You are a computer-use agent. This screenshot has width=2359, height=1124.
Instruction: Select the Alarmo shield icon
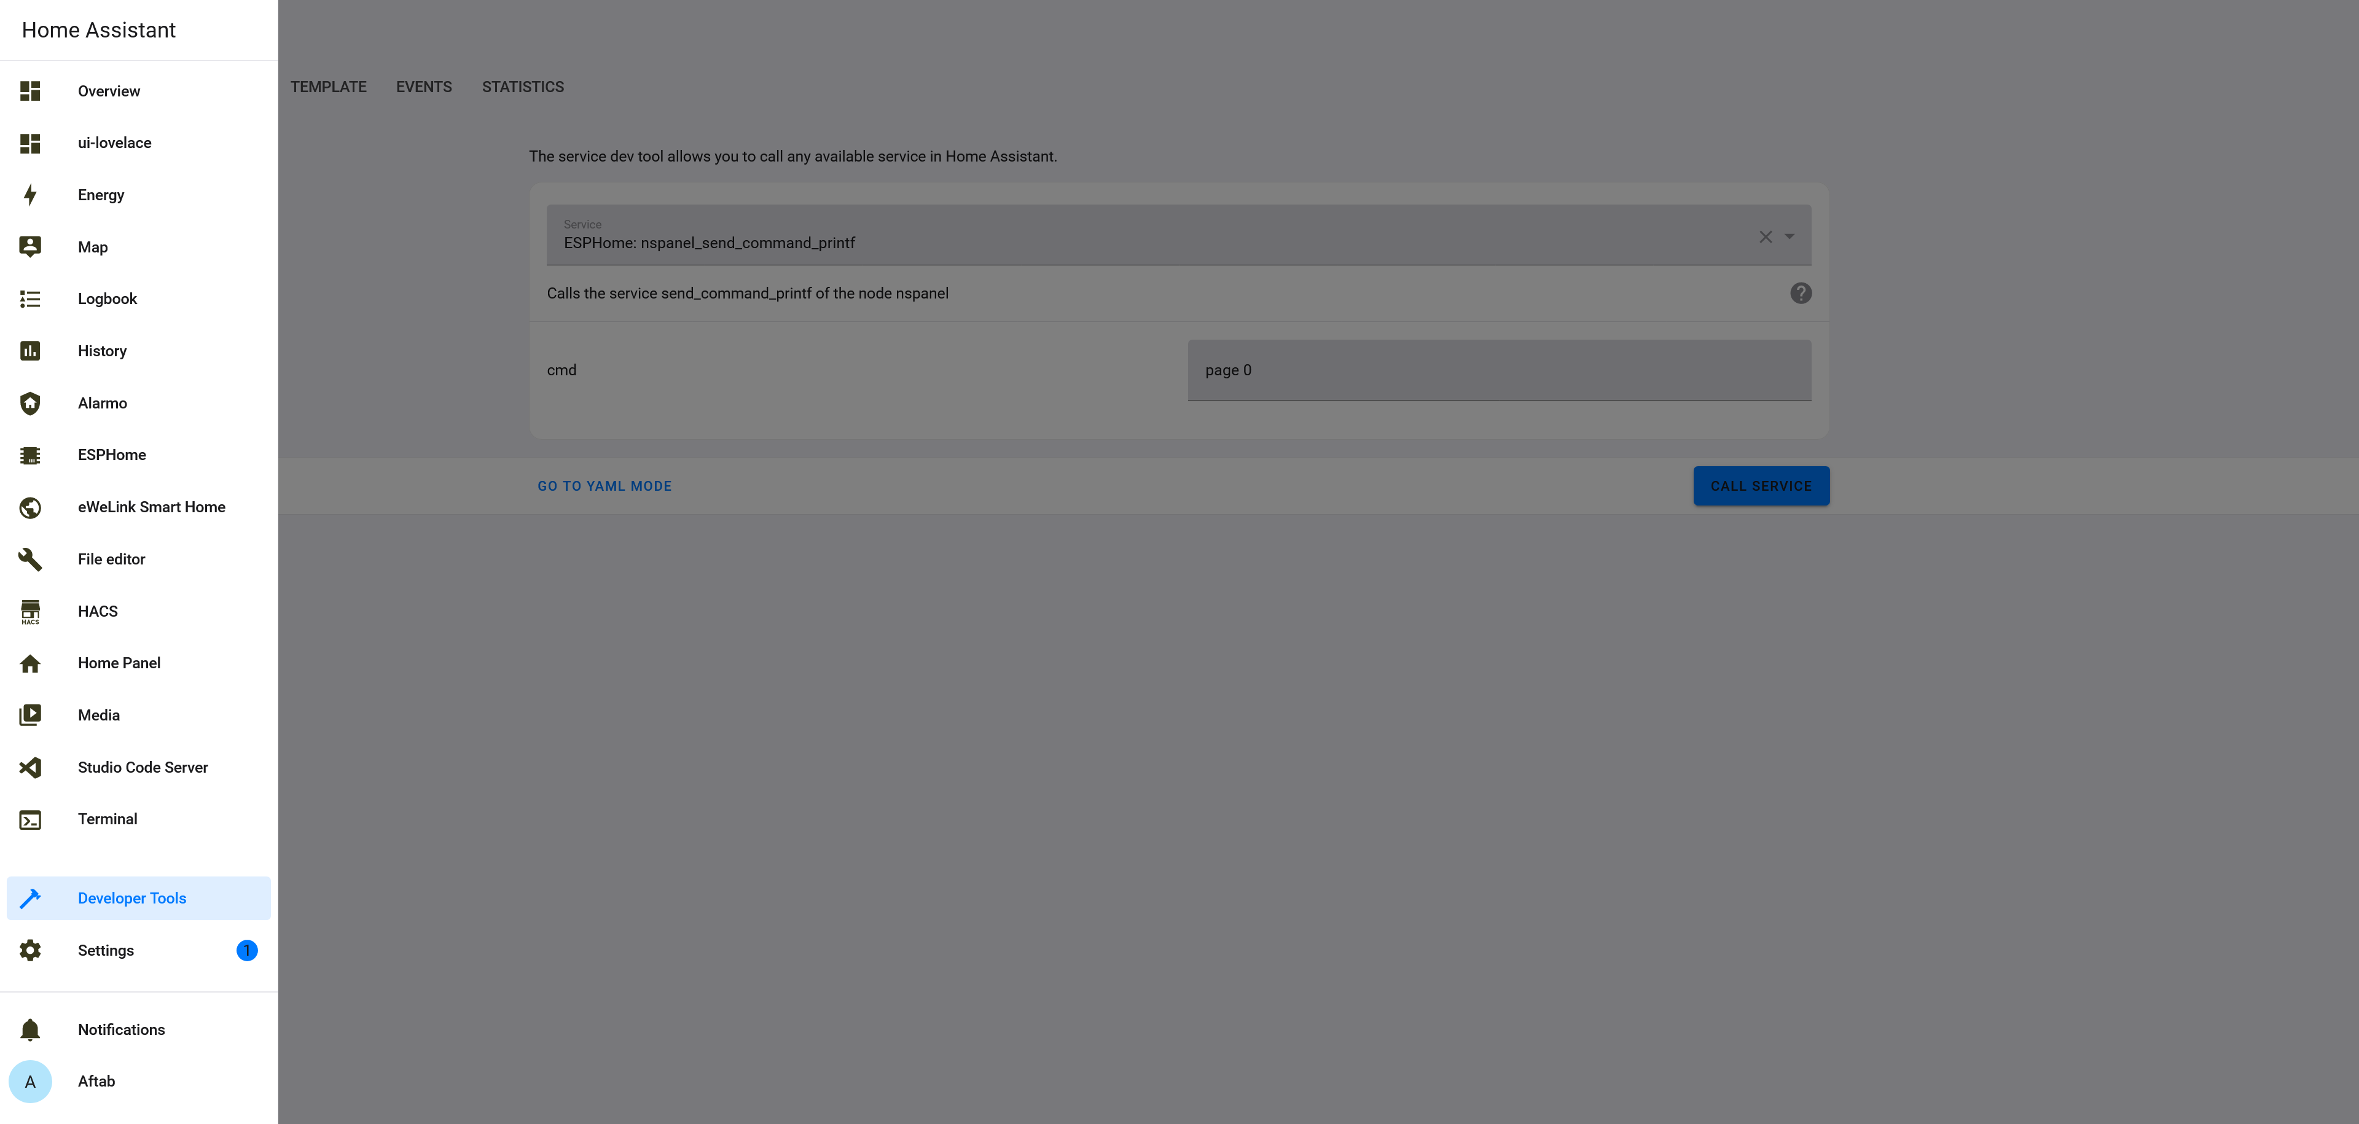(x=30, y=403)
